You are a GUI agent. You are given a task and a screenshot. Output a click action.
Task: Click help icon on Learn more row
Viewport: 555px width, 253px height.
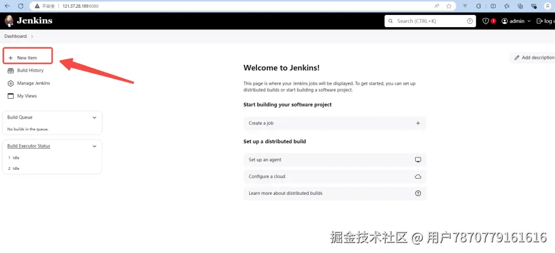point(418,193)
